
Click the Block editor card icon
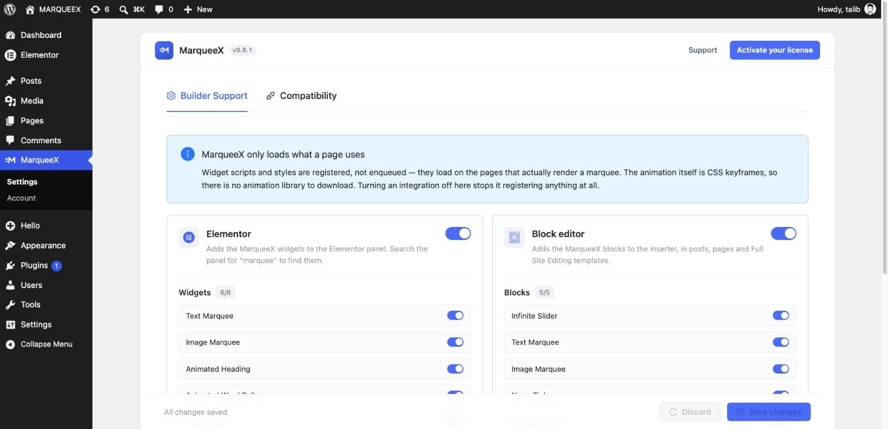pos(514,237)
